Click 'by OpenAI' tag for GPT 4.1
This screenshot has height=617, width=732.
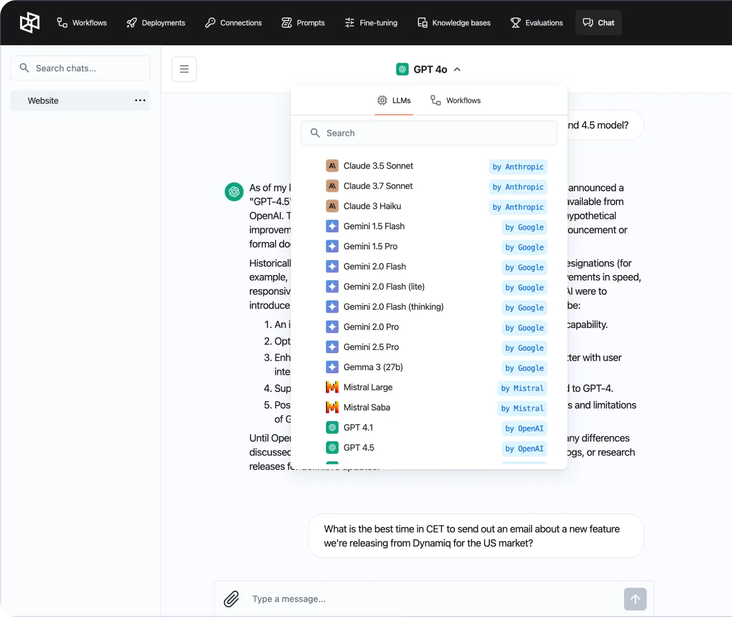tap(524, 428)
